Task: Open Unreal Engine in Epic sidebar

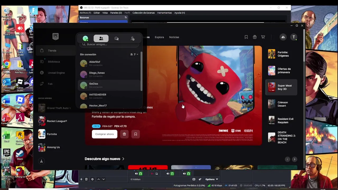Action: click(x=55, y=73)
